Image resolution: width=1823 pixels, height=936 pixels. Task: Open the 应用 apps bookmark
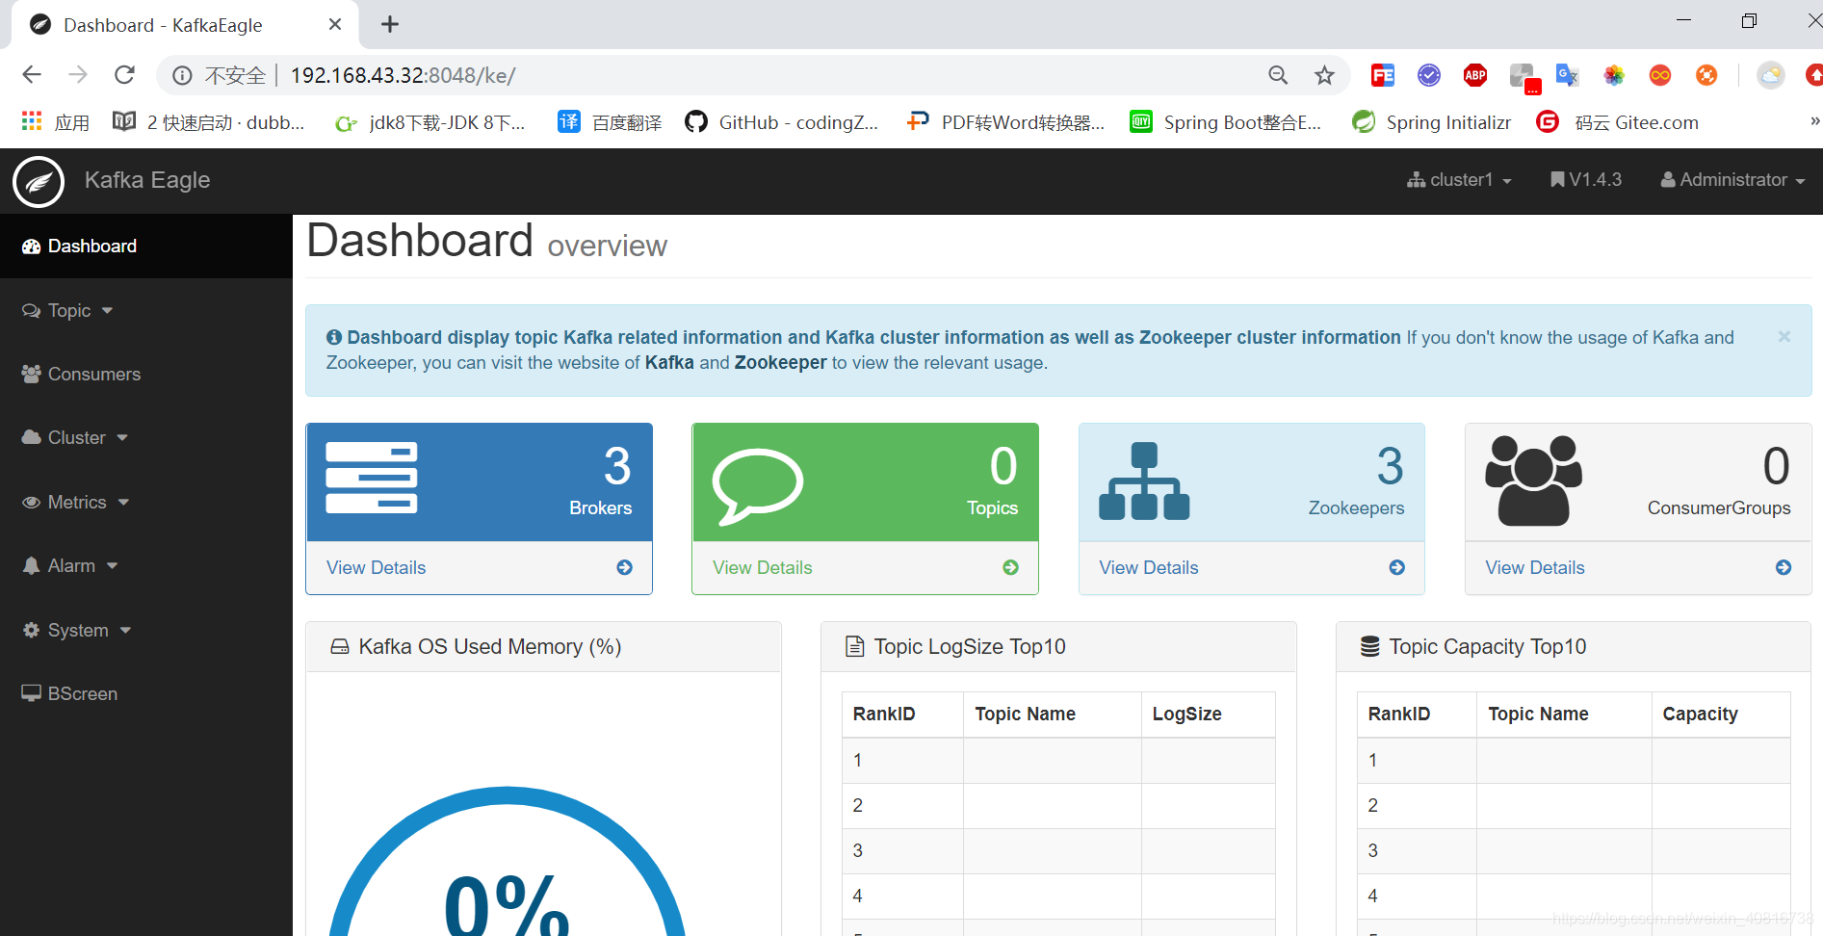coord(55,122)
